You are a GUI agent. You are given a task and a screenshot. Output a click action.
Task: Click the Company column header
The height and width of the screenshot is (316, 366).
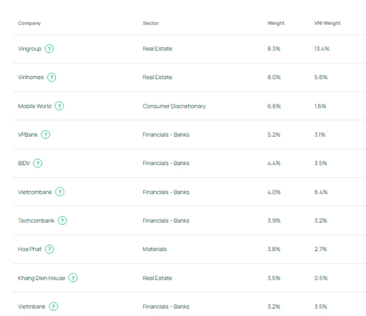[x=29, y=23]
